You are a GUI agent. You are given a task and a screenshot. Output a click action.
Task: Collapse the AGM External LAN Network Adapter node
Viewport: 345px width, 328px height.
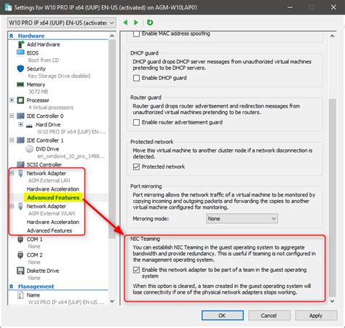coord(12,173)
